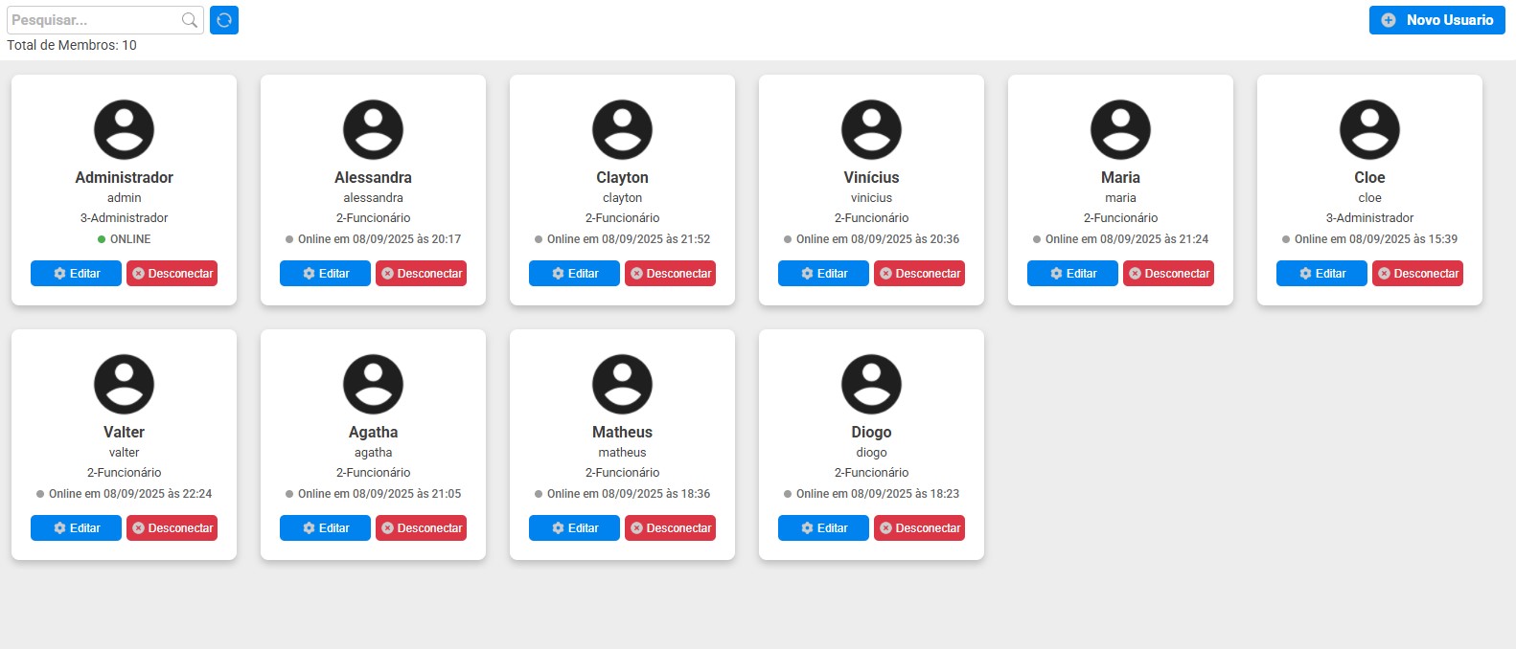Click Agatha's profile avatar icon

[373, 384]
